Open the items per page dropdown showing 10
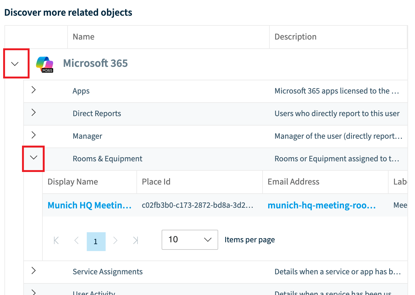This screenshot has height=295, width=415. (190, 240)
